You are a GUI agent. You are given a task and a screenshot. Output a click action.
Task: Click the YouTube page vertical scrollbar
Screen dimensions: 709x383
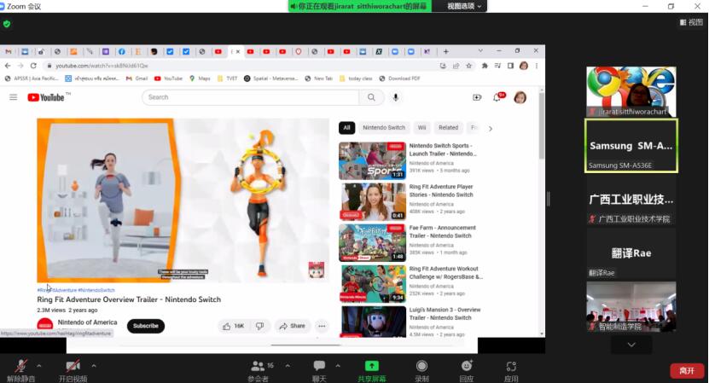coord(542,125)
